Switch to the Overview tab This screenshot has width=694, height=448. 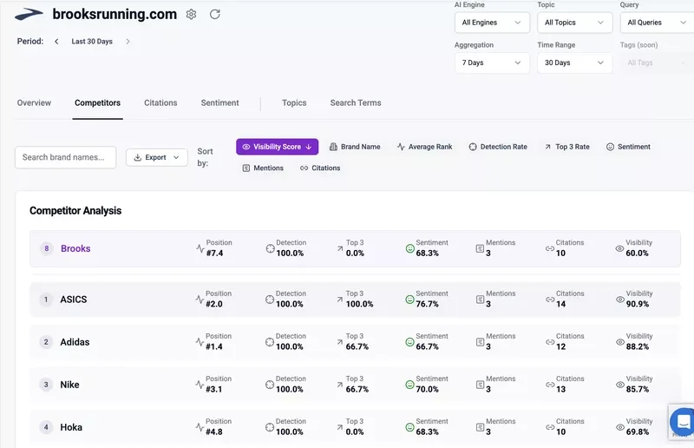coord(34,102)
